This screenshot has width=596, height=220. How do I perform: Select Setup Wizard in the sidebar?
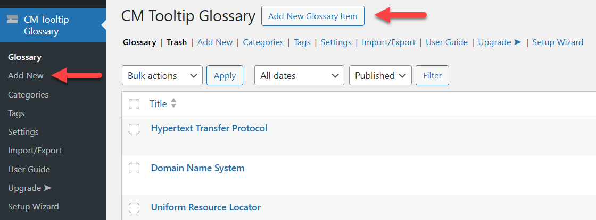click(34, 207)
